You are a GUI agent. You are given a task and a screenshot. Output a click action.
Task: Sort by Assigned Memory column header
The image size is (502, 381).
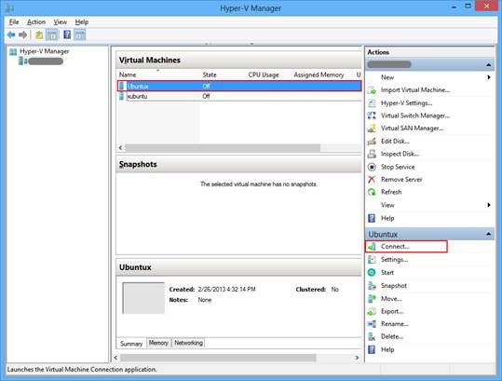pos(319,75)
